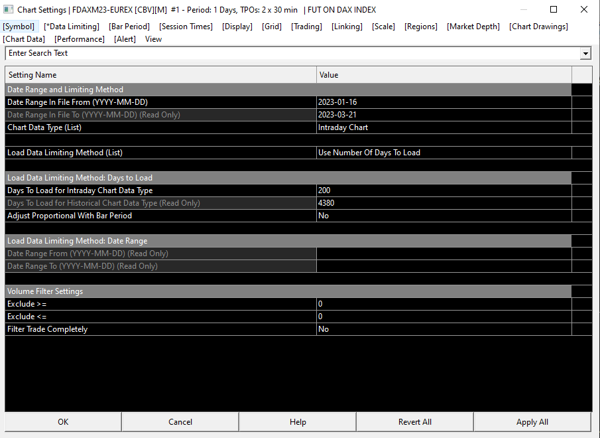Open the [Bar Period] tab
Screen dimensions: 600x438
[x=129, y=27]
